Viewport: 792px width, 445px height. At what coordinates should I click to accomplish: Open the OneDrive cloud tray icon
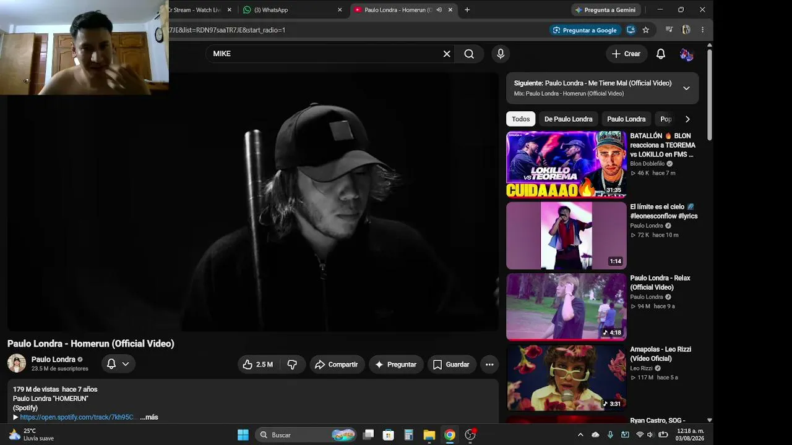click(595, 435)
